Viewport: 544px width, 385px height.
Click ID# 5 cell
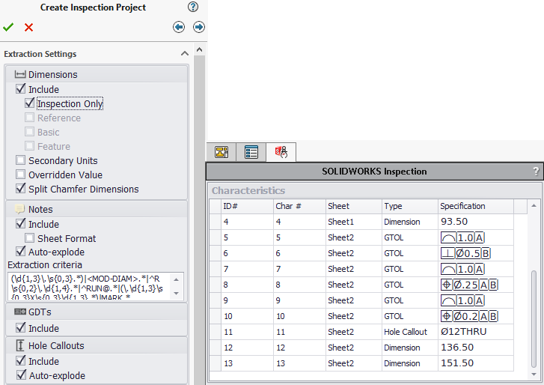click(x=247, y=237)
